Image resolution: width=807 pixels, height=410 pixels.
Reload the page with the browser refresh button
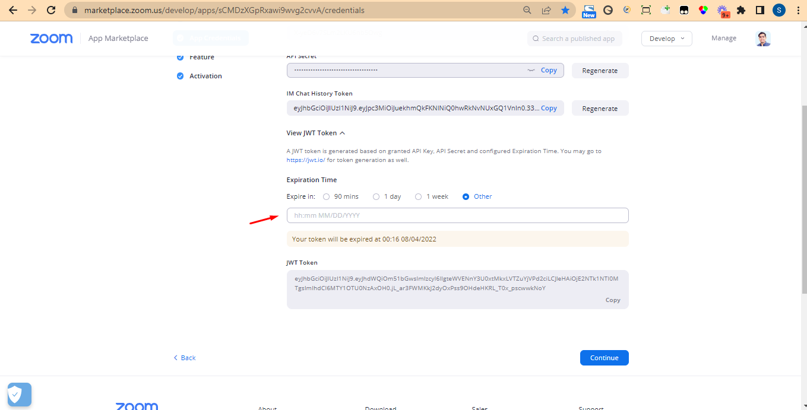[x=51, y=10]
